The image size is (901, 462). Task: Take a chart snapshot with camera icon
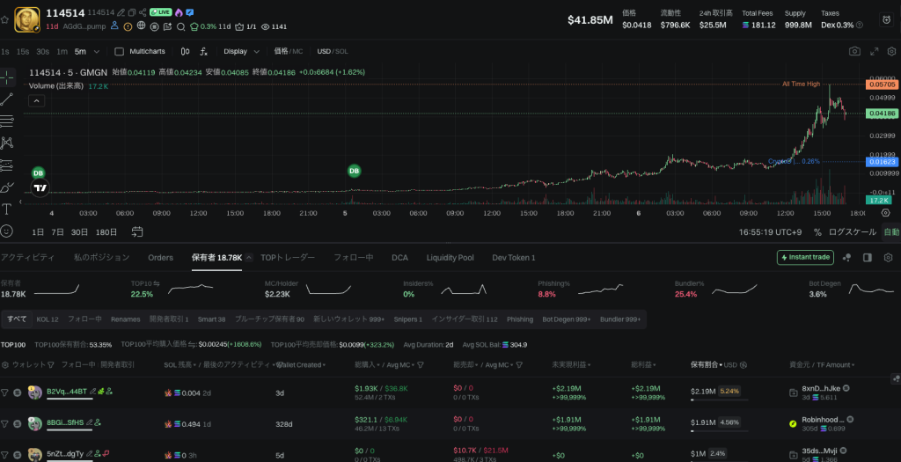tap(854, 52)
